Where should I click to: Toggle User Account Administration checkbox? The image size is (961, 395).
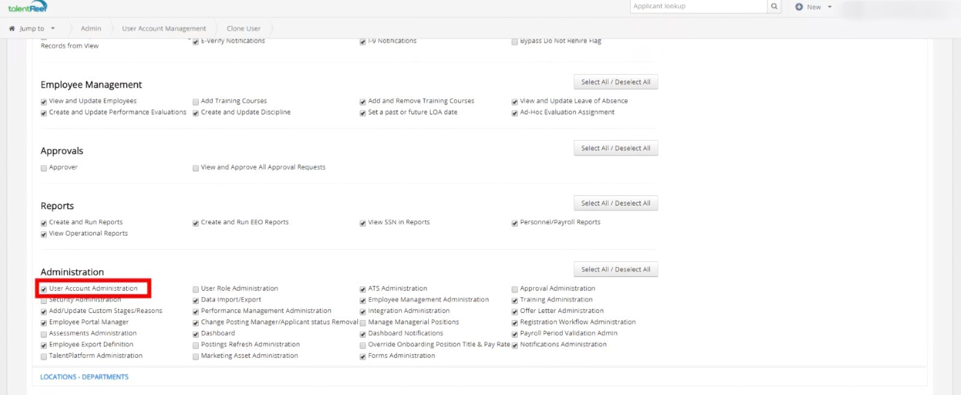[44, 290]
